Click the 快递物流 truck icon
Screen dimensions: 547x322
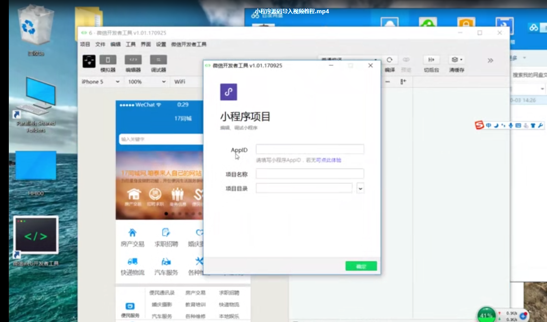point(132,261)
